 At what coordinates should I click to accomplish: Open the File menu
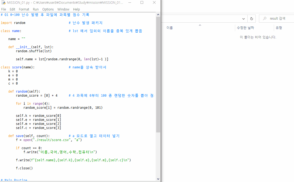4,9
